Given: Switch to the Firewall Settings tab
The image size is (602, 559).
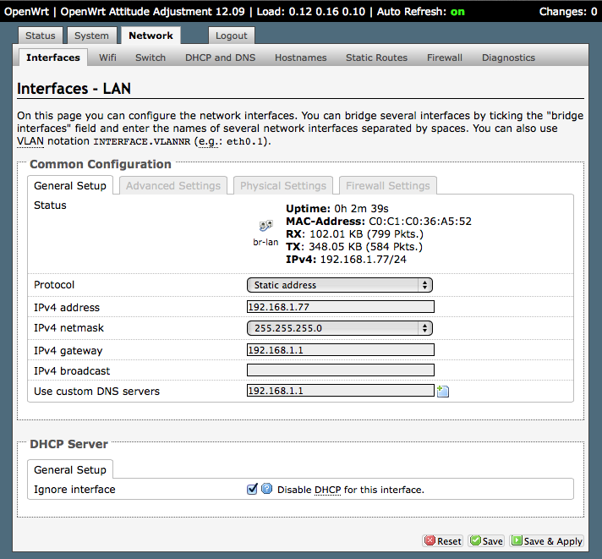Looking at the screenshot, I should [388, 186].
